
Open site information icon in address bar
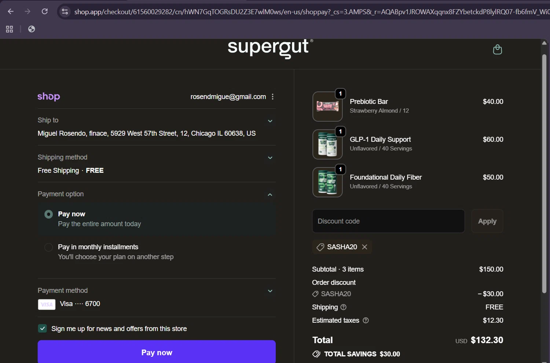click(x=65, y=12)
